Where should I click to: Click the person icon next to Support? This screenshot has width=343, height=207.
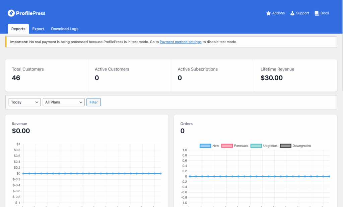pos(292,13)
